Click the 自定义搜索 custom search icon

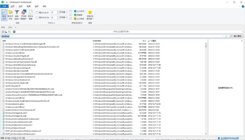[31, 15]
